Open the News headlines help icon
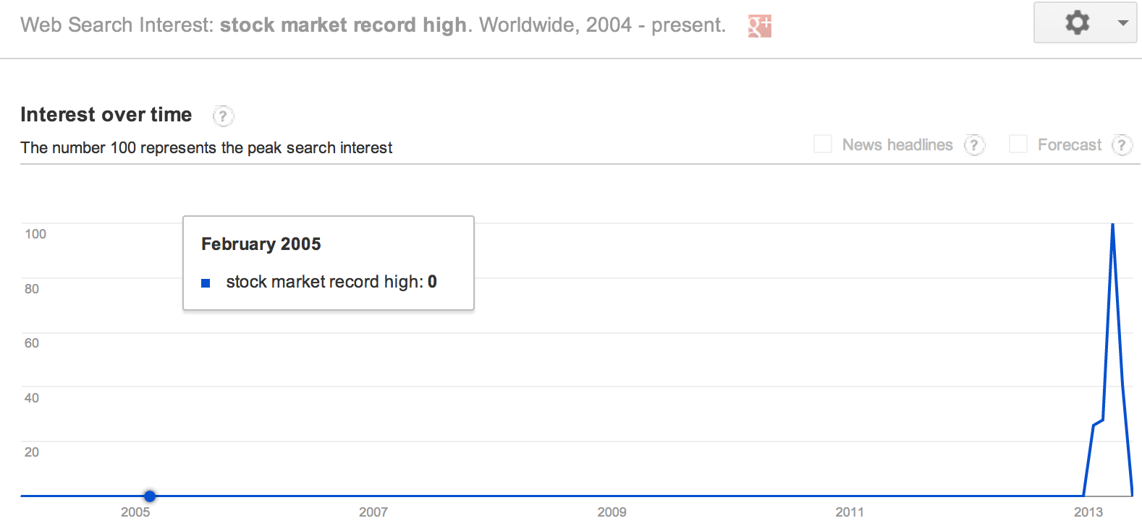The width and height of the screenshot is (1142, 526). [974, 145]
